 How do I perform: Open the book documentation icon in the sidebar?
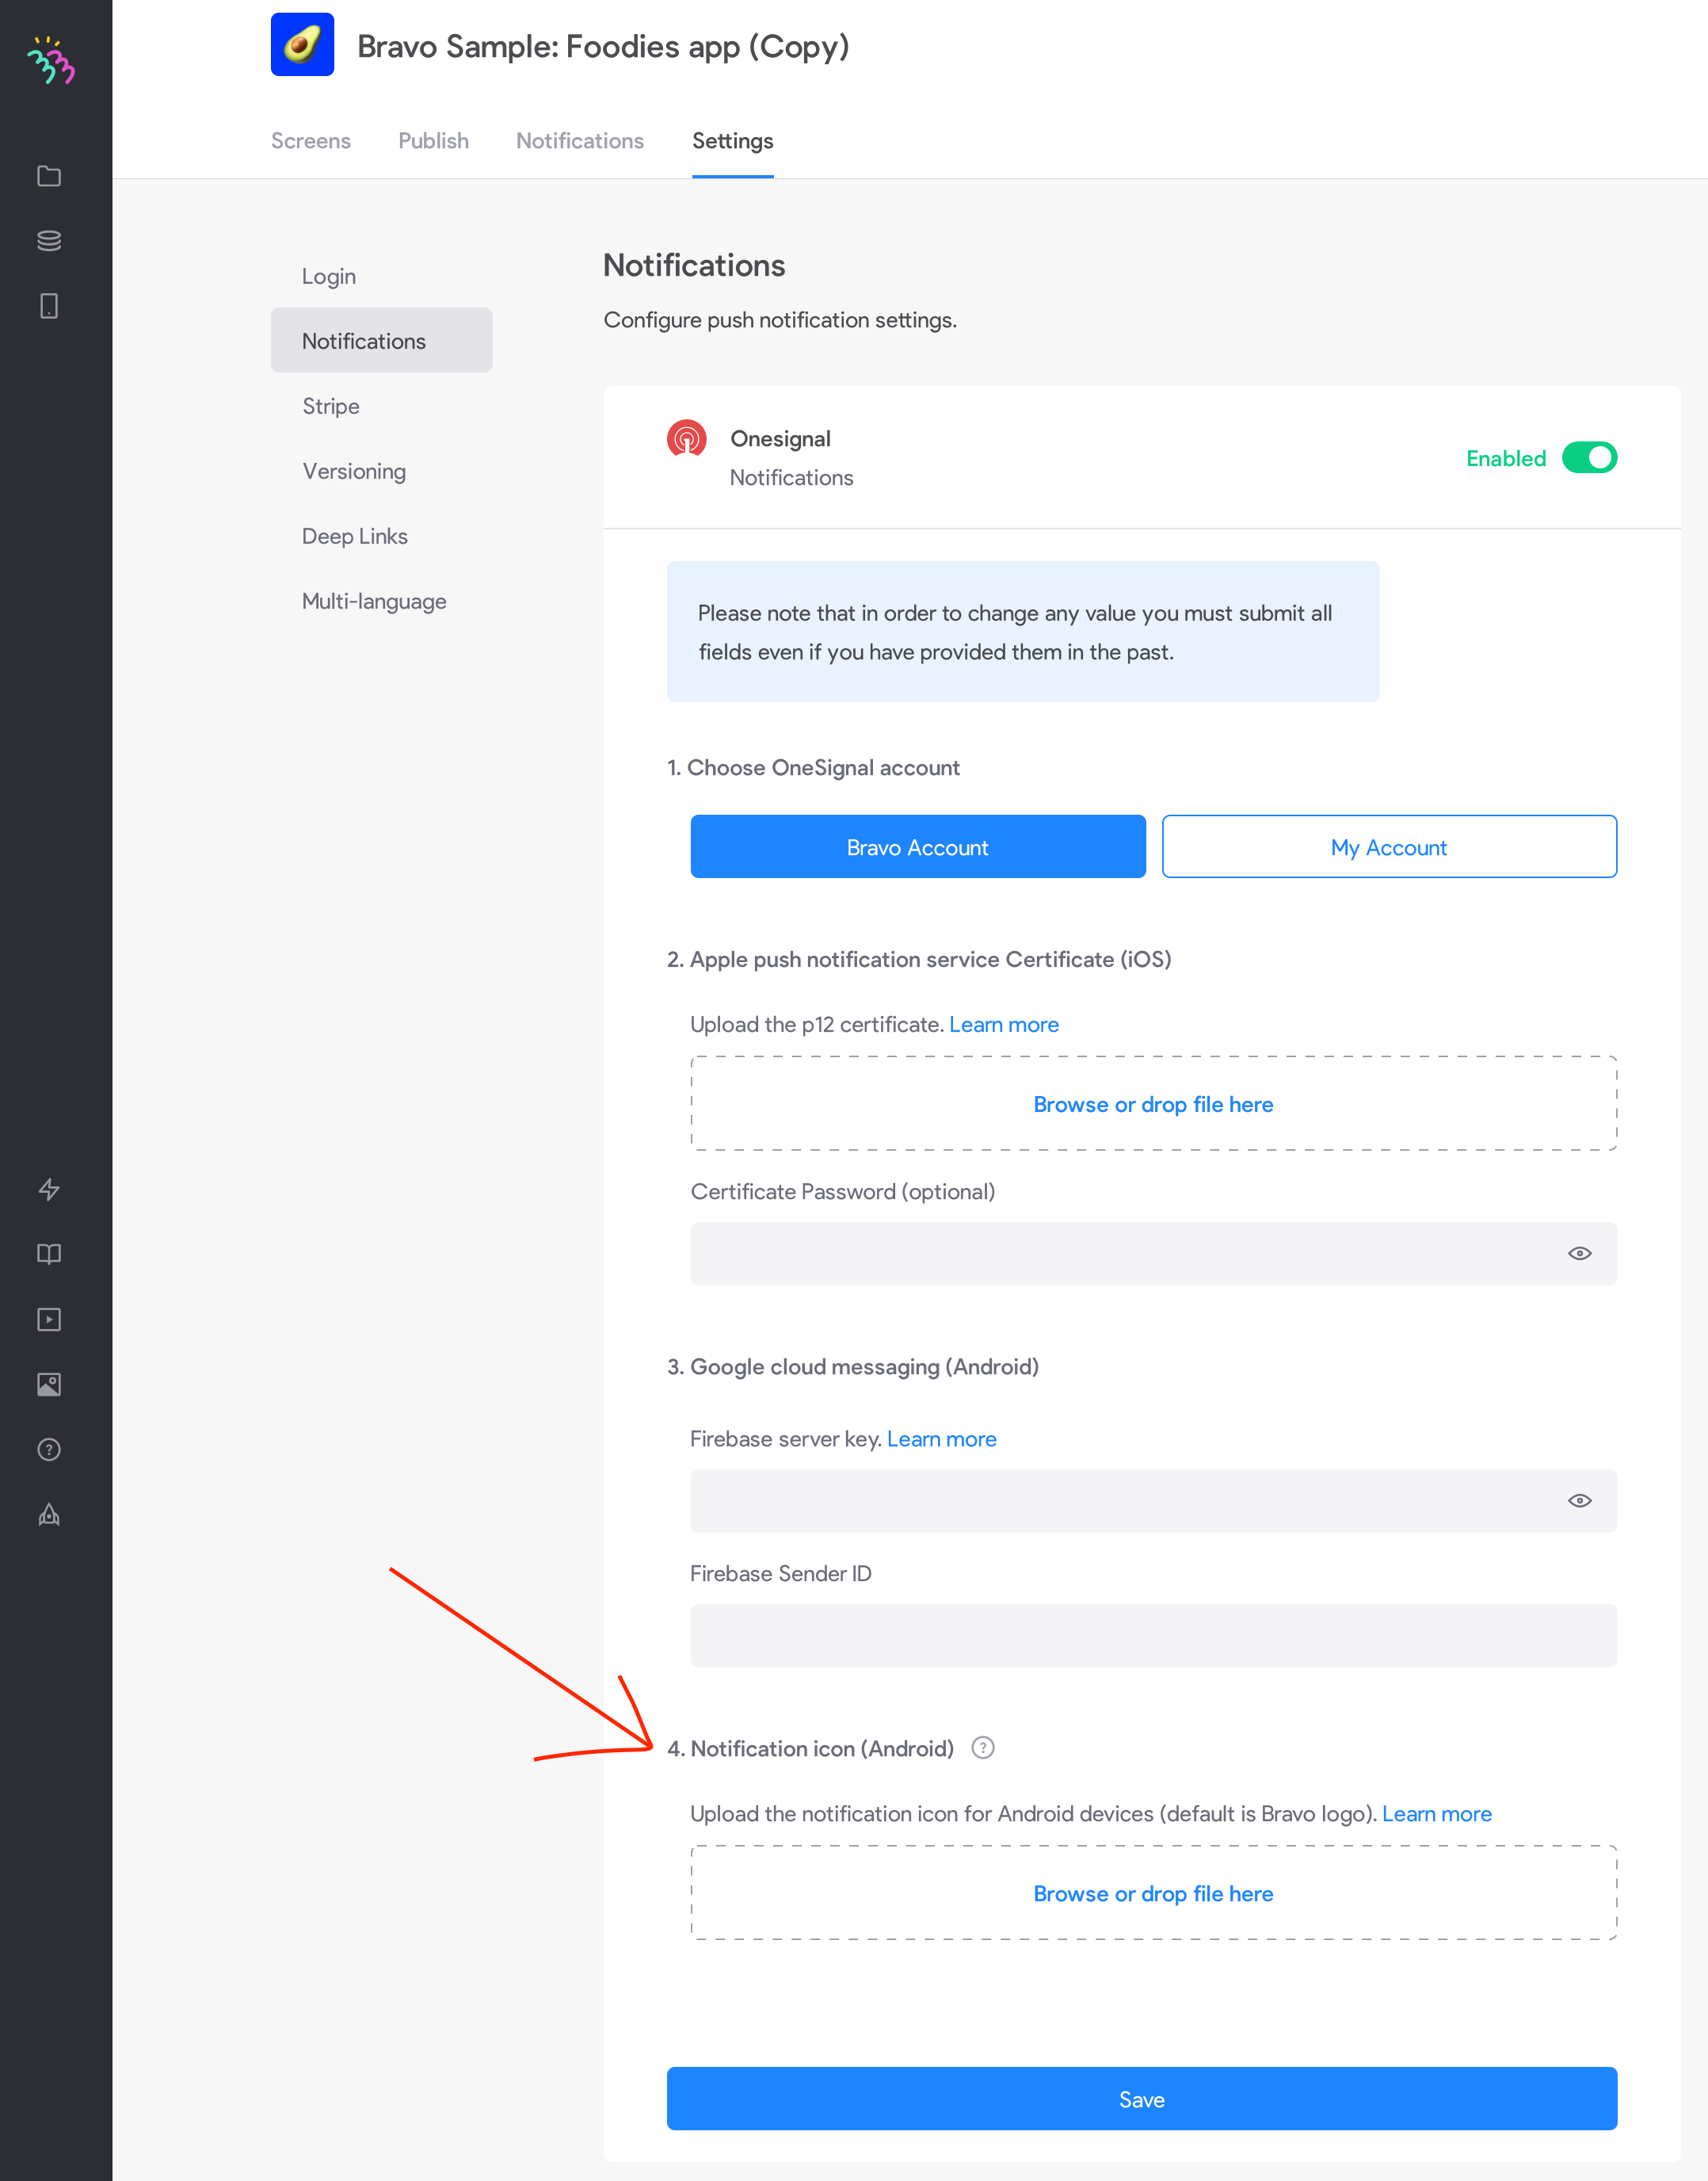pyautogui.click(x=49, y=1255)
